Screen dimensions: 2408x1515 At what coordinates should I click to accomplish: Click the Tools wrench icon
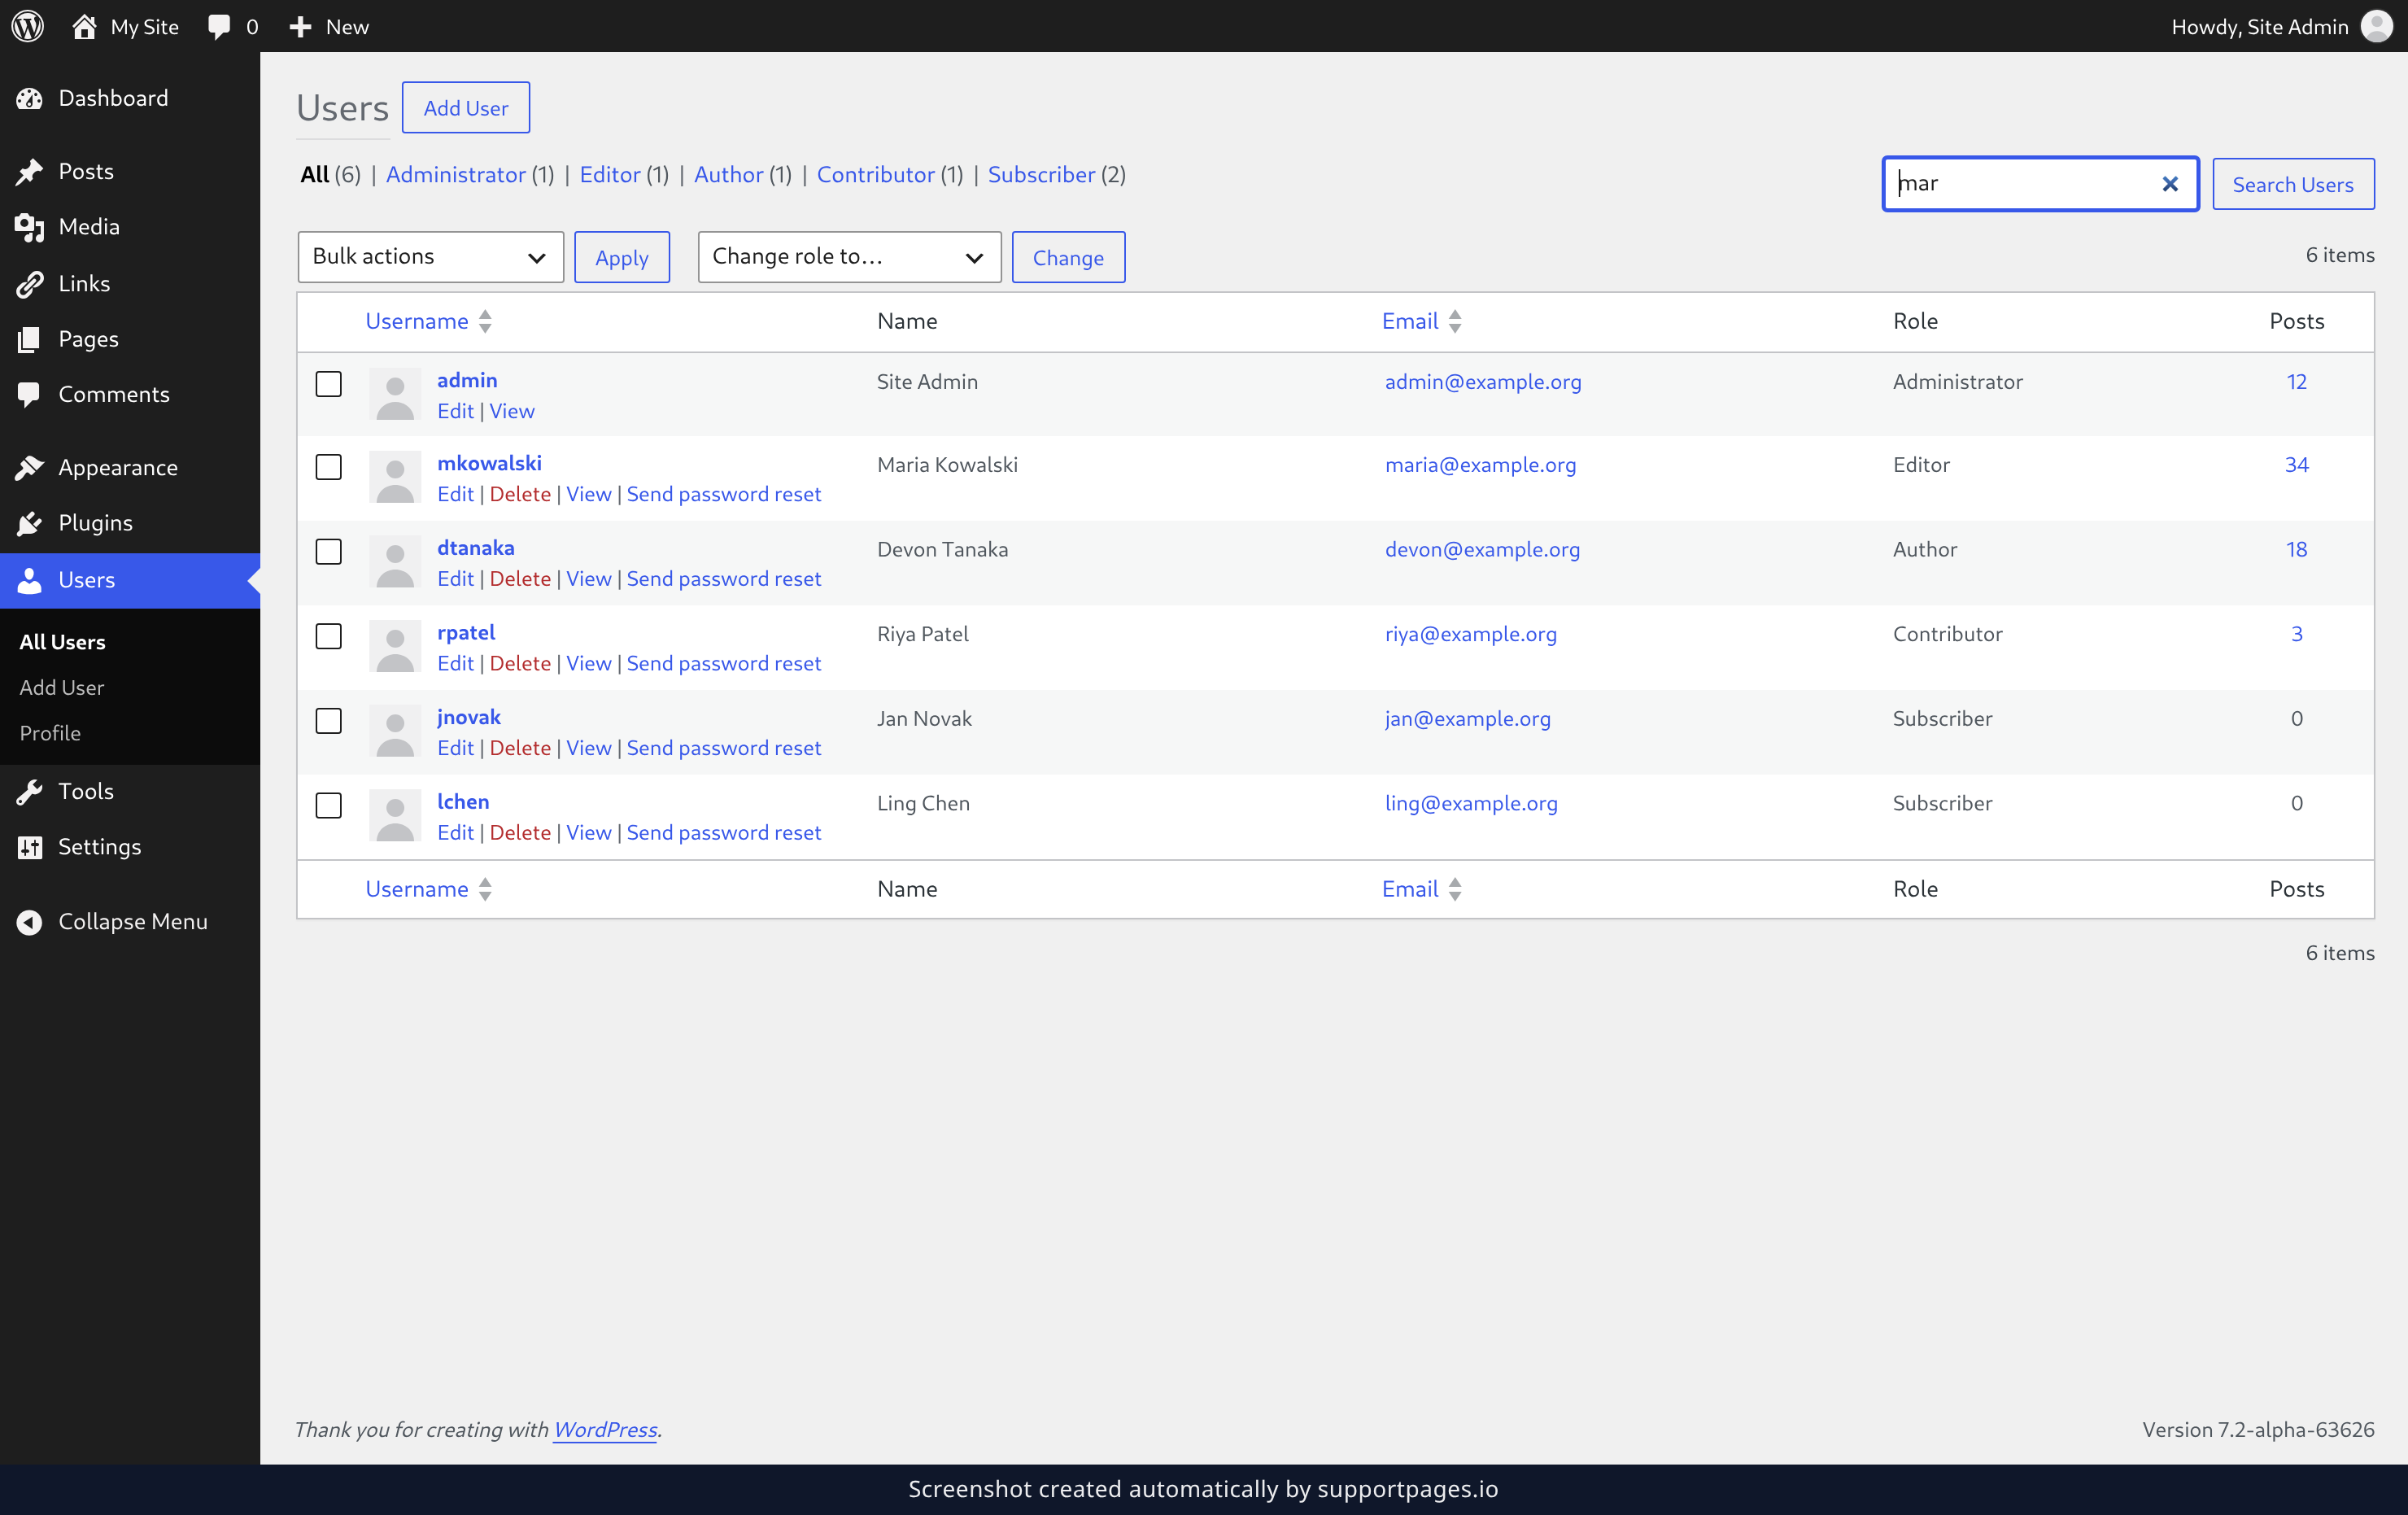click(x=29, y=791)
